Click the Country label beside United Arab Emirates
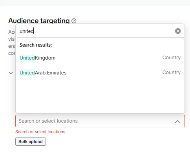This screenshot has width=190, height=152. [172, 72]
